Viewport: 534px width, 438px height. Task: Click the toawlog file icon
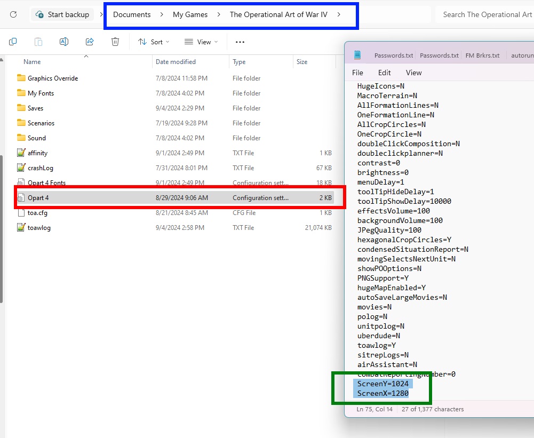coord(21,227)
